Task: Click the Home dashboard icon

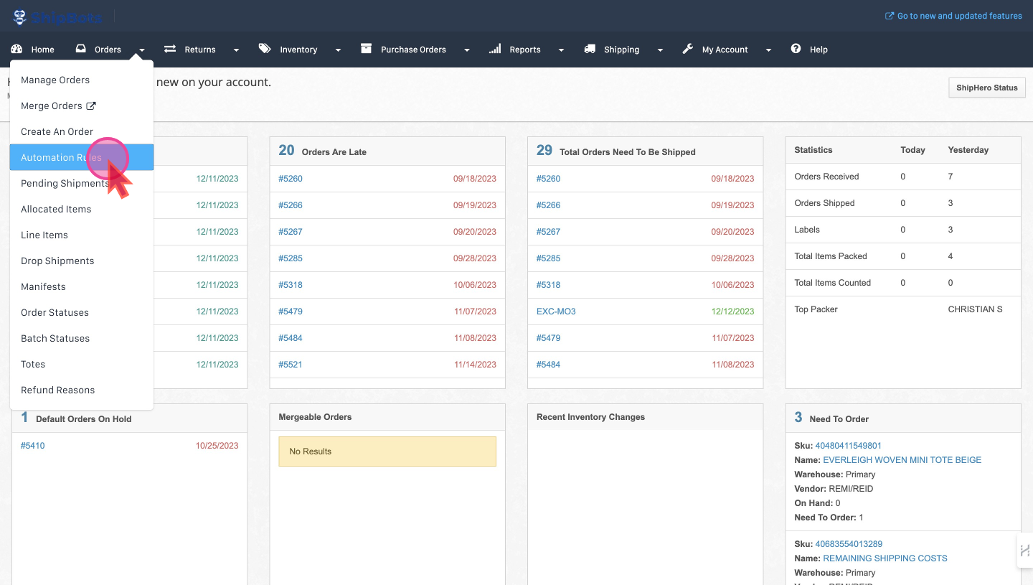Action: (x=16, y=50)
